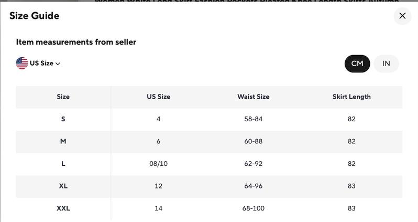Expand the US Size dropdown chevron
The width and height of the screenshot is (418, 222).
[58, 64]
